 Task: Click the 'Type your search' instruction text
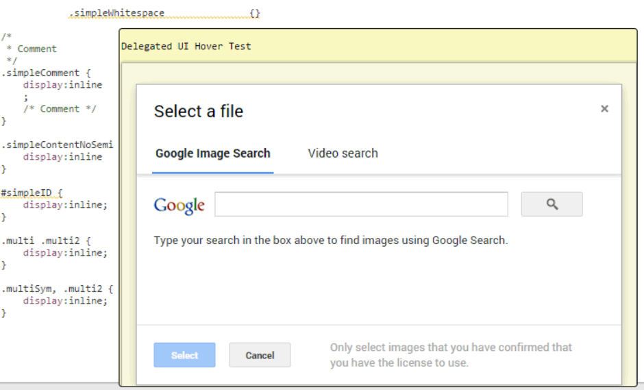click(330, 241)
